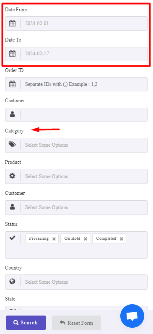Image resolution: width=153 pixels, height=334 pixels.
Task: Focus the Order ID input field
Action: pyautogui.click(x=84, y=84)
